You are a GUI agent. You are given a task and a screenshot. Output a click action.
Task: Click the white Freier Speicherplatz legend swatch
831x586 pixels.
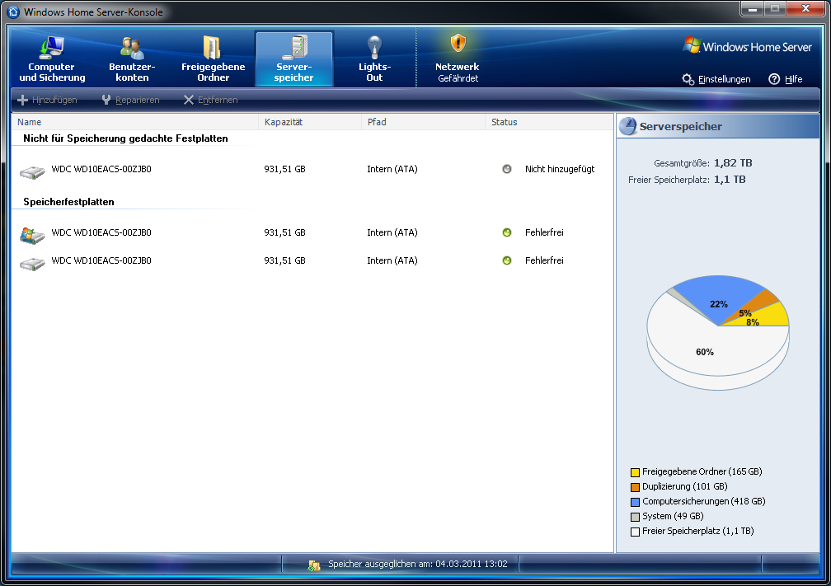click(x=635, y=532)
